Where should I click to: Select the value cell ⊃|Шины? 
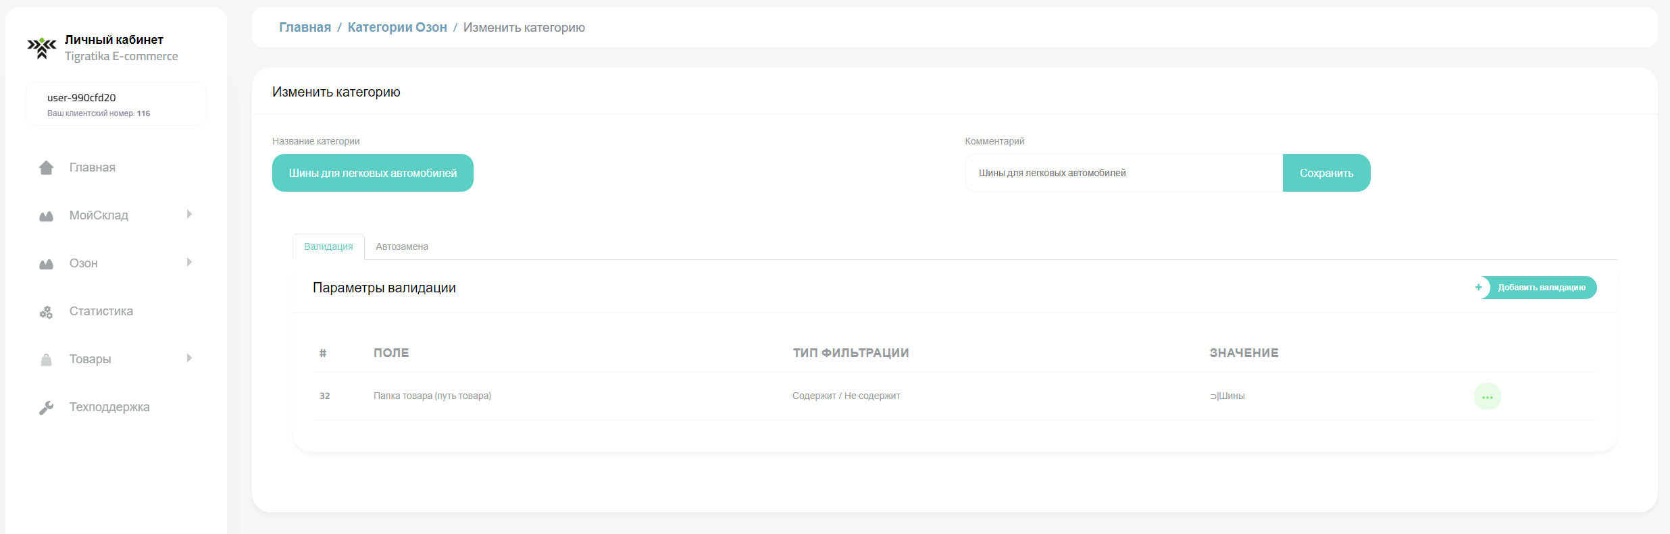pyautogui.click(x=1227, y=396)
